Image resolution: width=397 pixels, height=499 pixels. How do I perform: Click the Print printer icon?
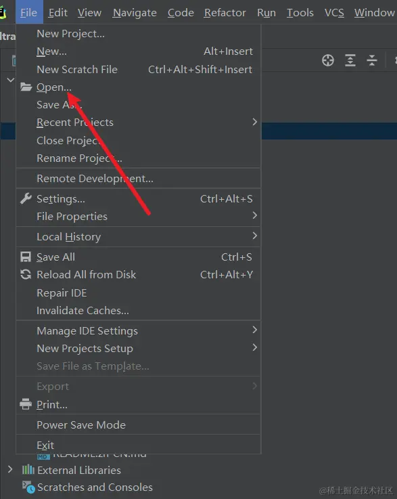point(26,404)
